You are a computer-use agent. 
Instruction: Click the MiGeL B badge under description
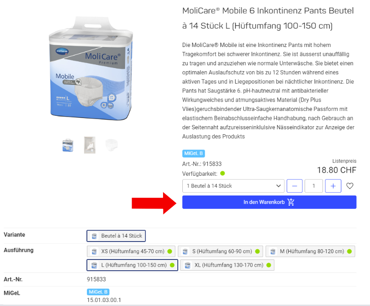coord(194,153)
